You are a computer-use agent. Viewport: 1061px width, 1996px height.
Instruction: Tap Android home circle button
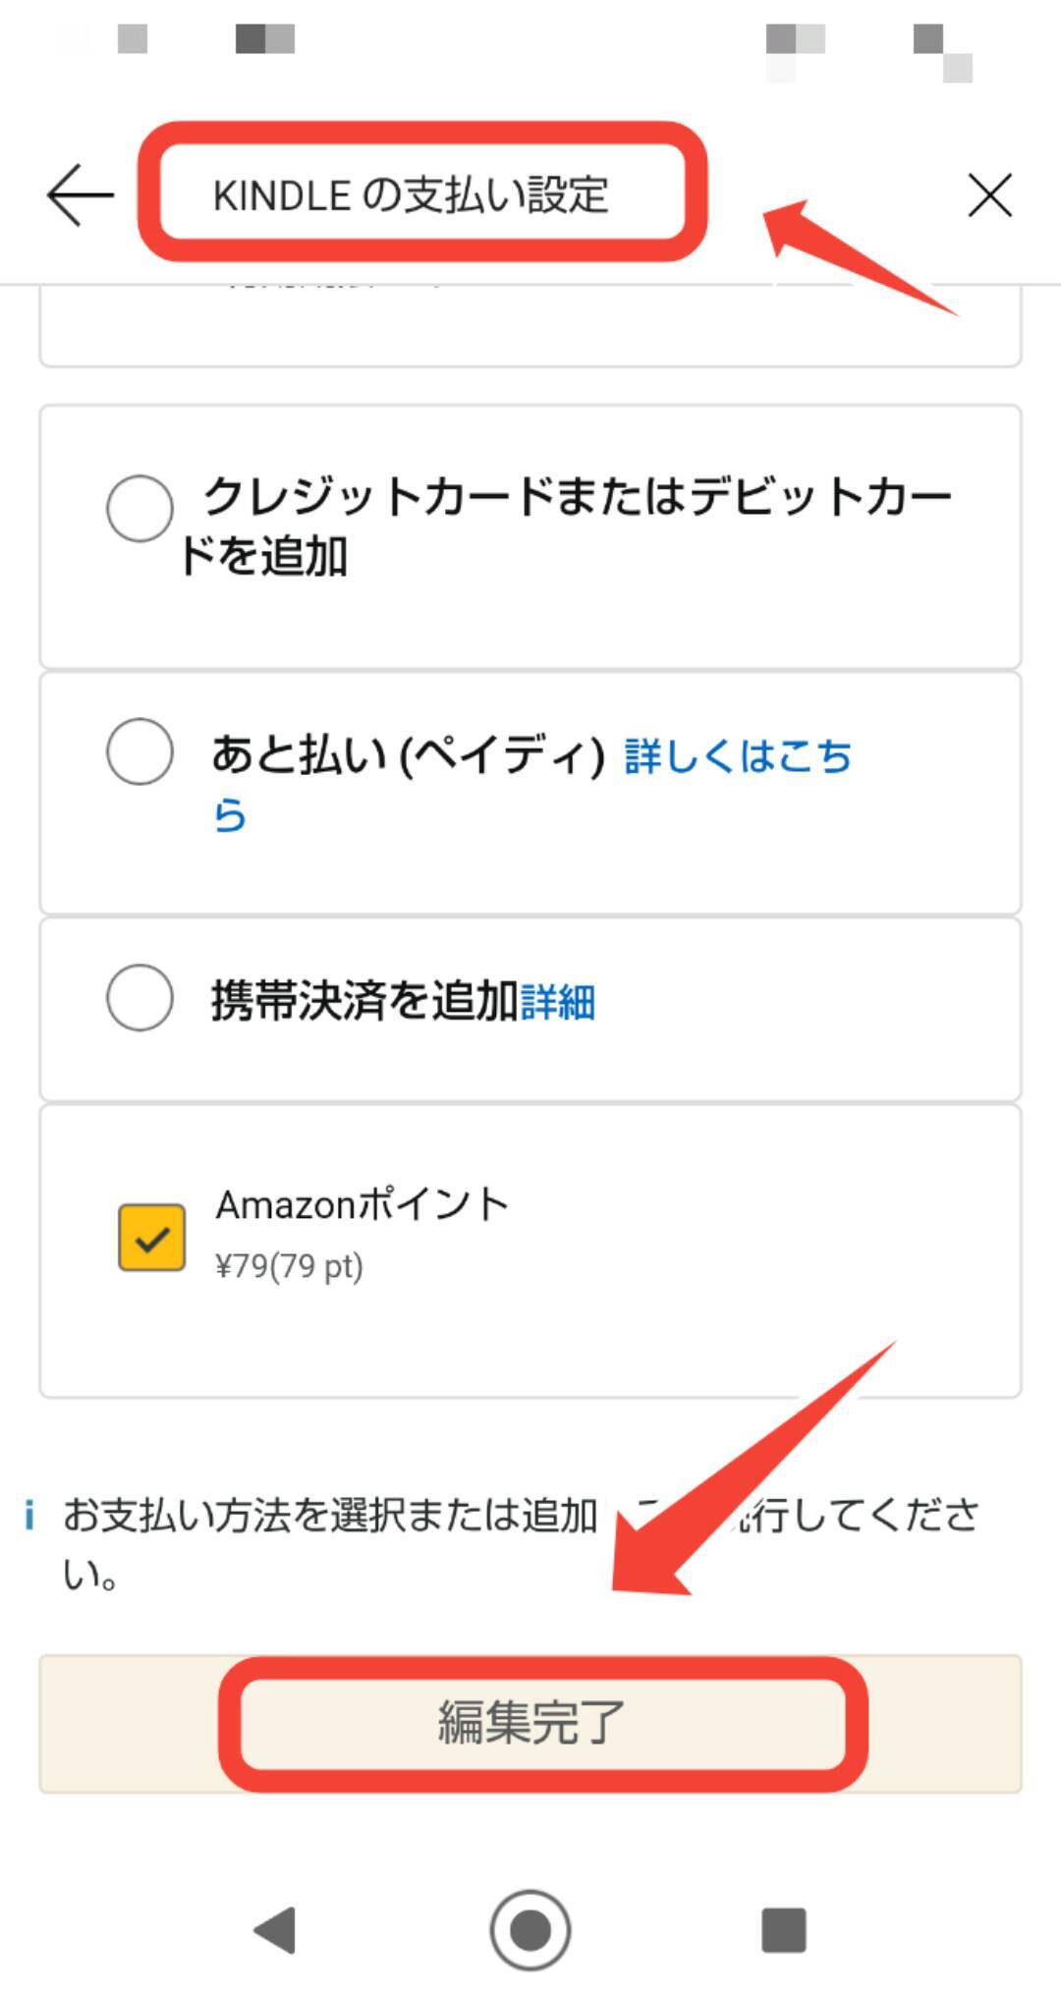[530, 1930]
